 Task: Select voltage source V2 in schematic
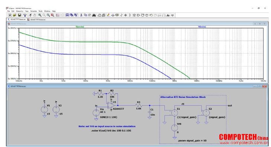click(56, 110)
